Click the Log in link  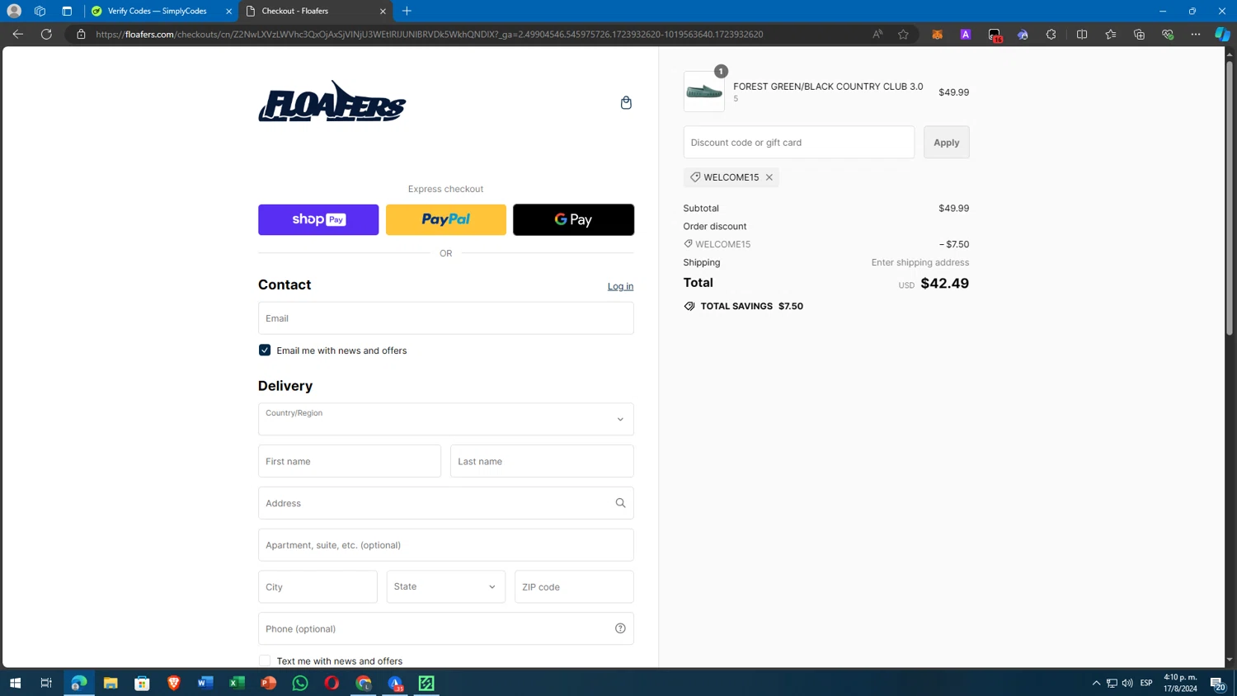pyautogui.click(x=620, y=286)
